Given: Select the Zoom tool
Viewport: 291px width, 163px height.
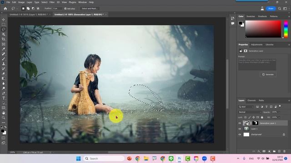Looking at the screenshot, I should point(3,118).
